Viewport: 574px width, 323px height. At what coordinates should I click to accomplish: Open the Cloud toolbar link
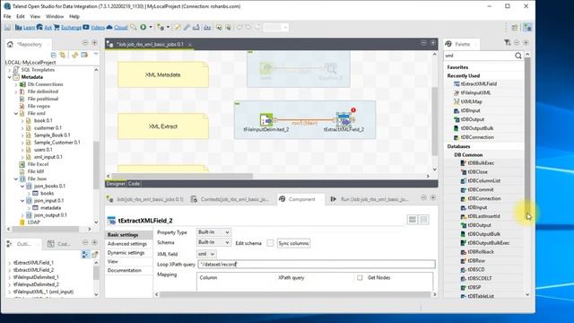tap(117, 28)
